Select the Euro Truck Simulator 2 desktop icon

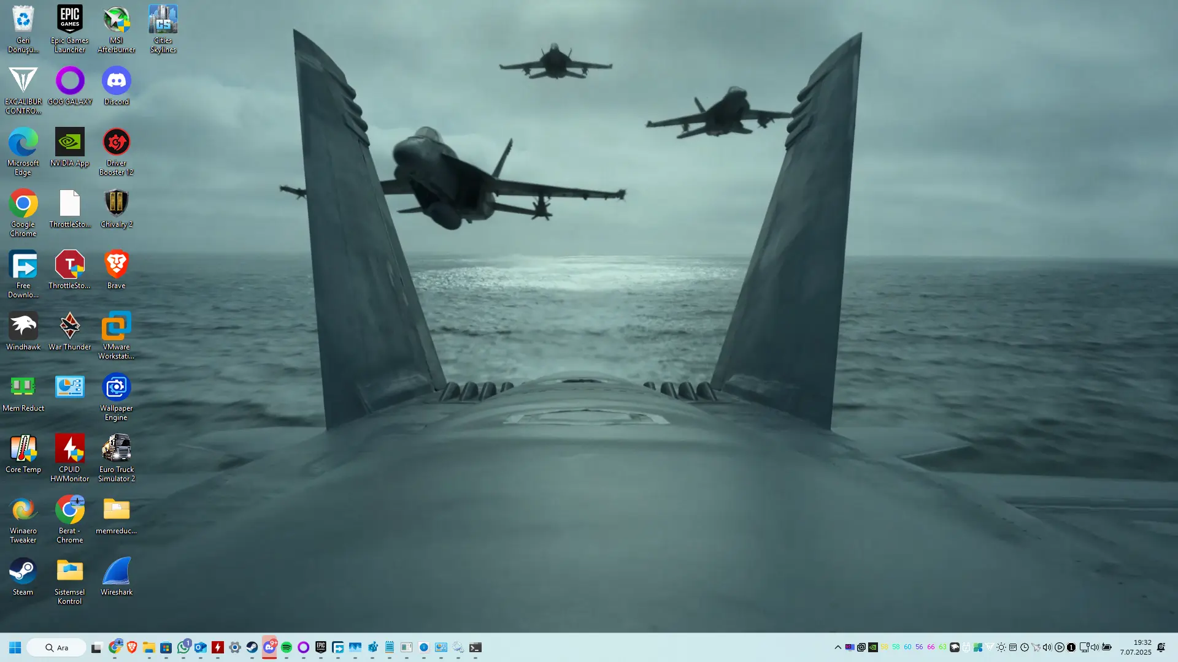click(x=117, y=458)
